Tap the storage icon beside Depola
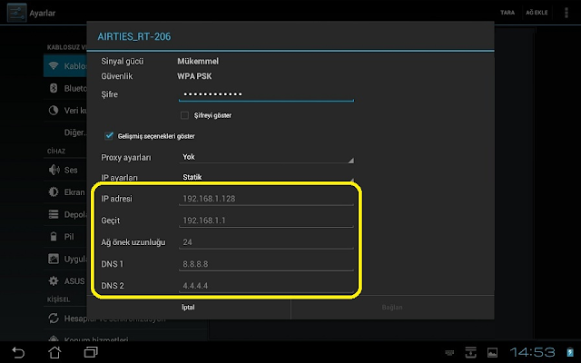The width and height of the screenshot is (581, 363). 54,214
